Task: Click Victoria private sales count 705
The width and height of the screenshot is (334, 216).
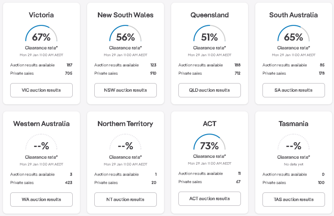Action: coord(69,73)
